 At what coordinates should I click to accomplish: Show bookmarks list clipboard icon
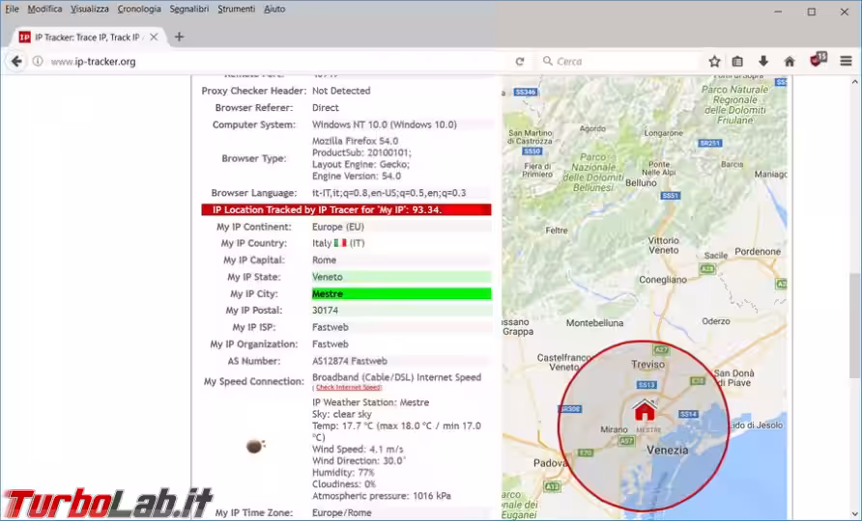737,62
